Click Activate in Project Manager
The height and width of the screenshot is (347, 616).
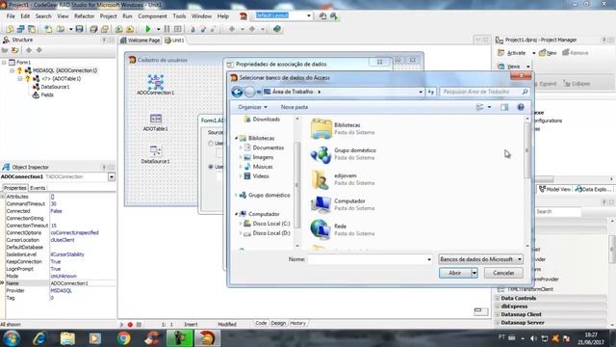(x=512, y=53)
